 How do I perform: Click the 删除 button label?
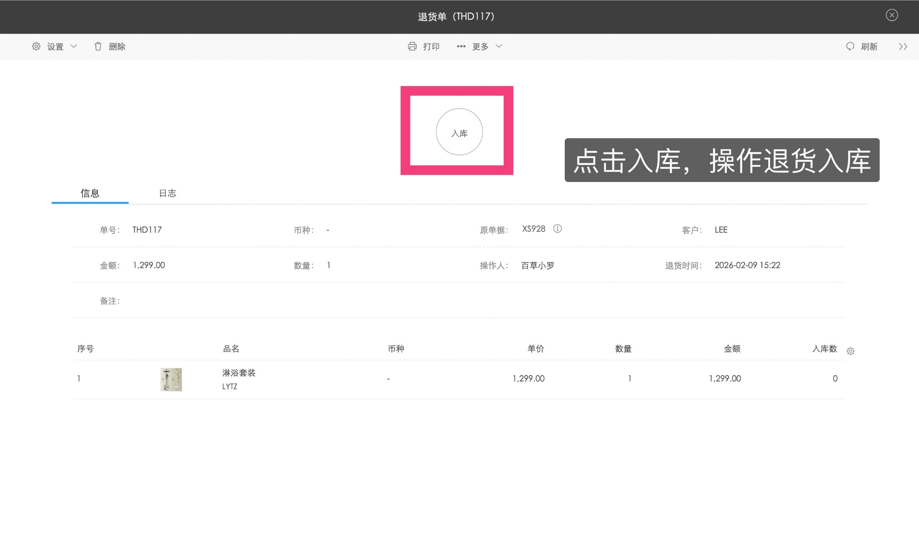[x=117, y=46]
